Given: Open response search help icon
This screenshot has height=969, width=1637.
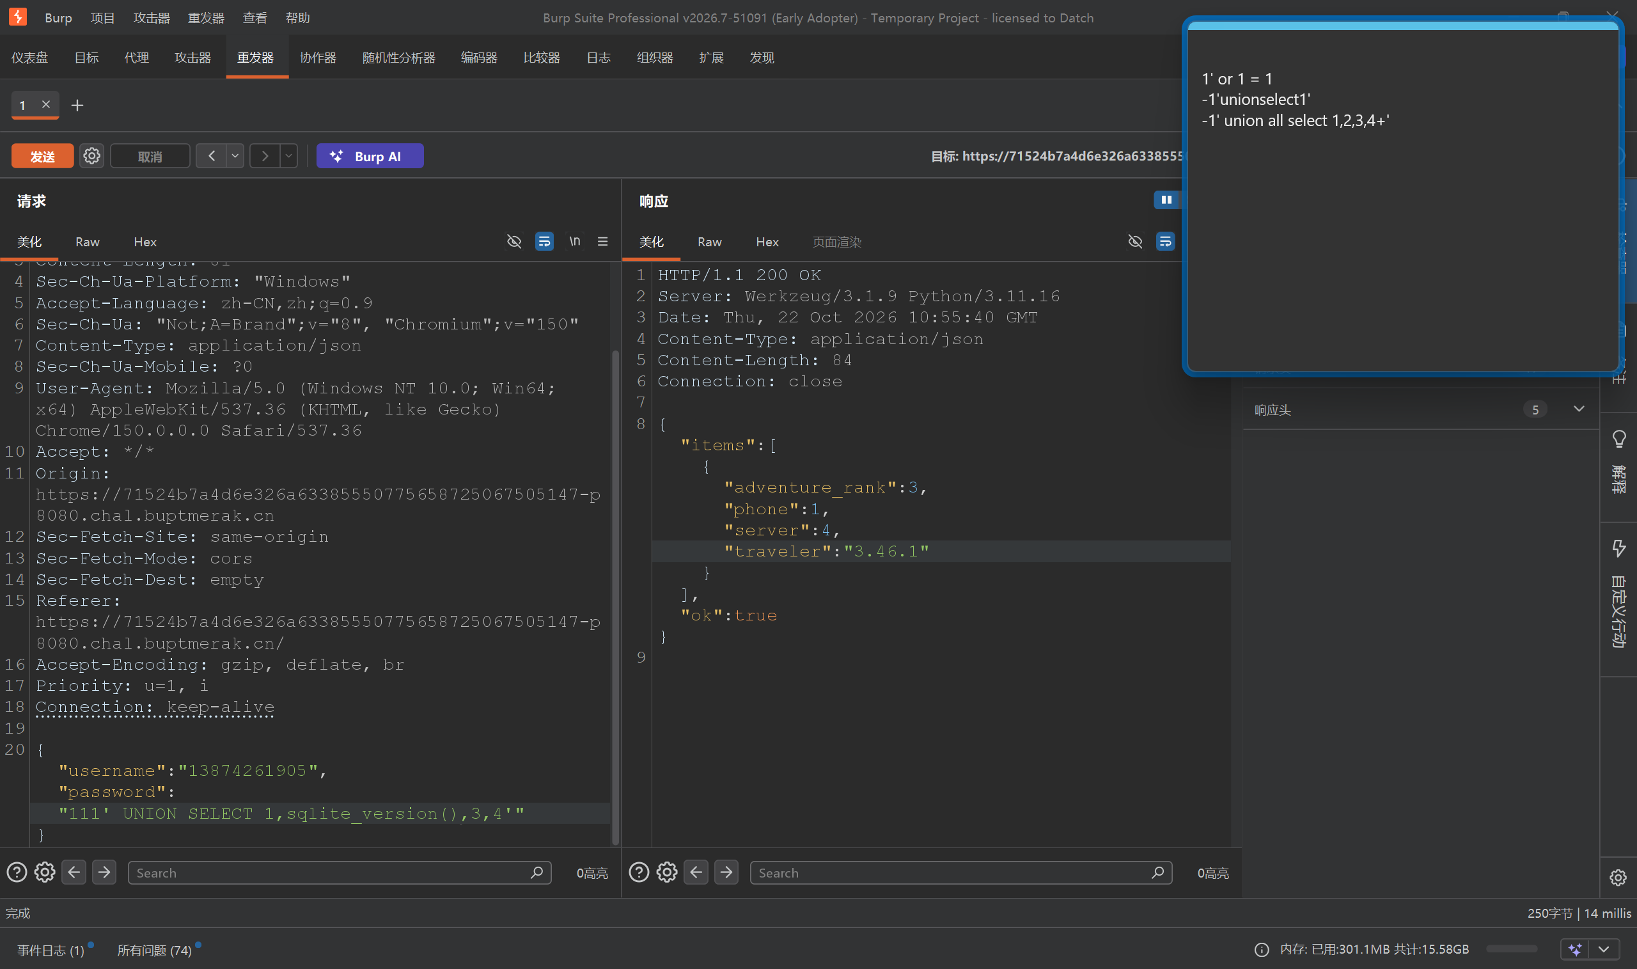Looking at the screenshot, I should click(x=638, y=872).
